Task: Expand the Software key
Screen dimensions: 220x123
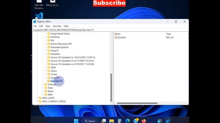Action: 43,84
